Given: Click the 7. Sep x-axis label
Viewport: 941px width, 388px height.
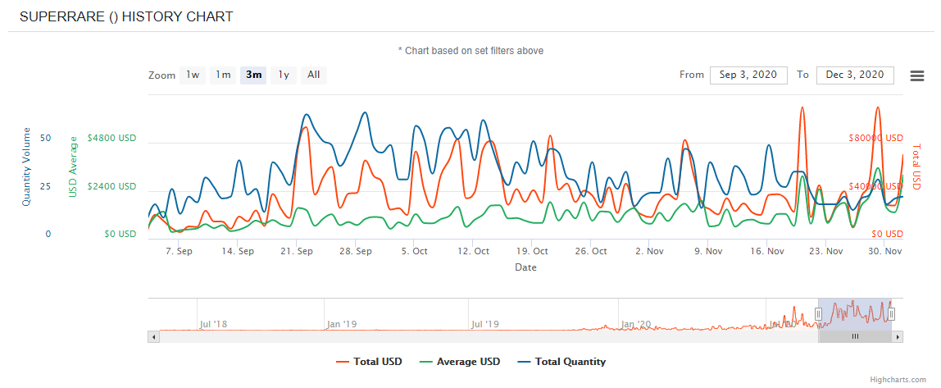Looking at the screenshot, I should [x=179, y=251].
